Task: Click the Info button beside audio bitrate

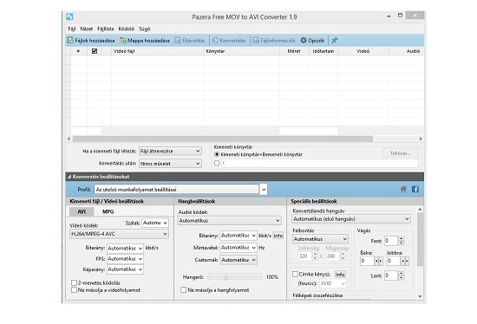Action: (x=278, y=236)
